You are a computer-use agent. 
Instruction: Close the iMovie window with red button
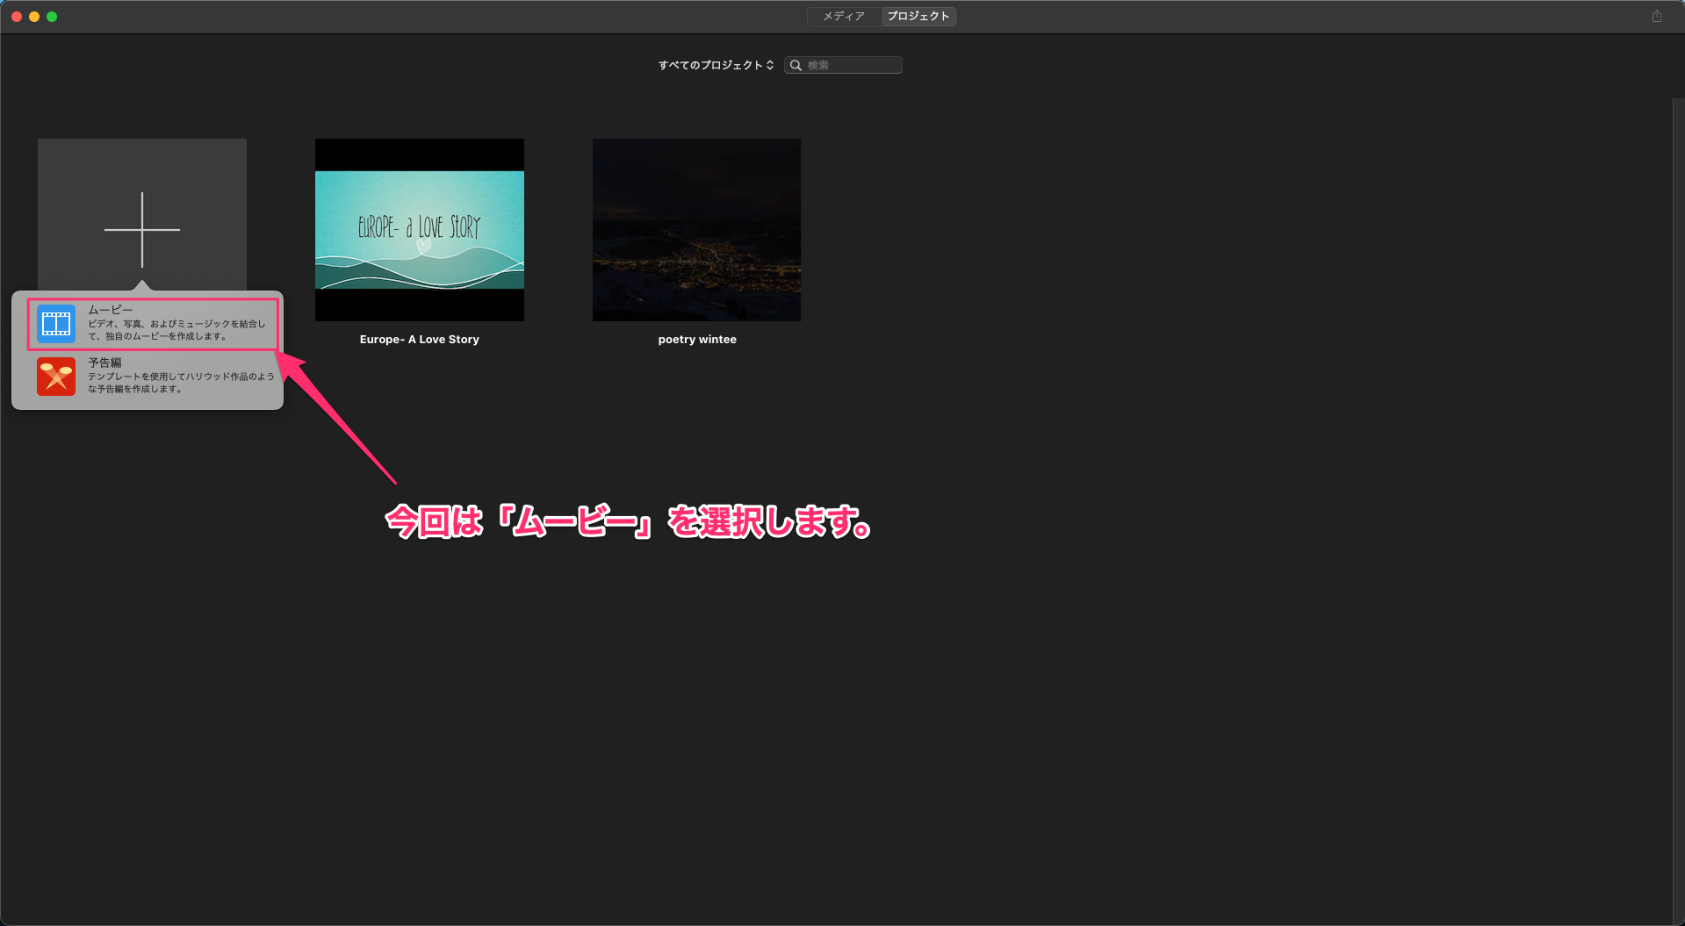pyautogui.click(x=17, y=17)
